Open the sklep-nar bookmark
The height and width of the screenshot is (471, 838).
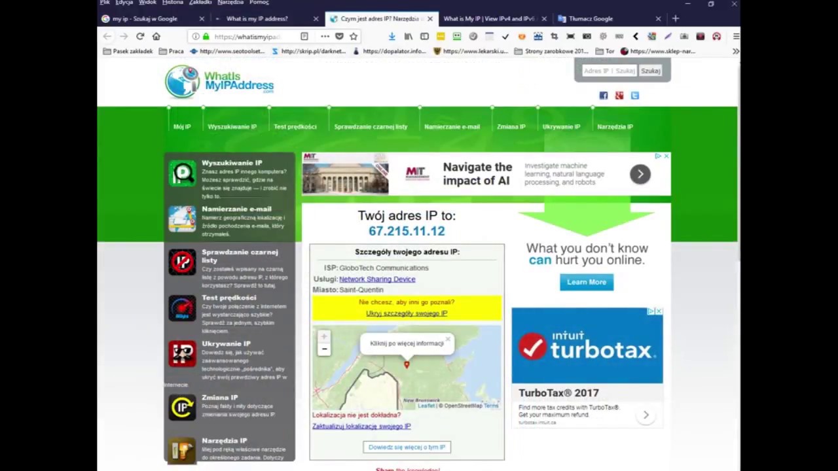(658, 51)
